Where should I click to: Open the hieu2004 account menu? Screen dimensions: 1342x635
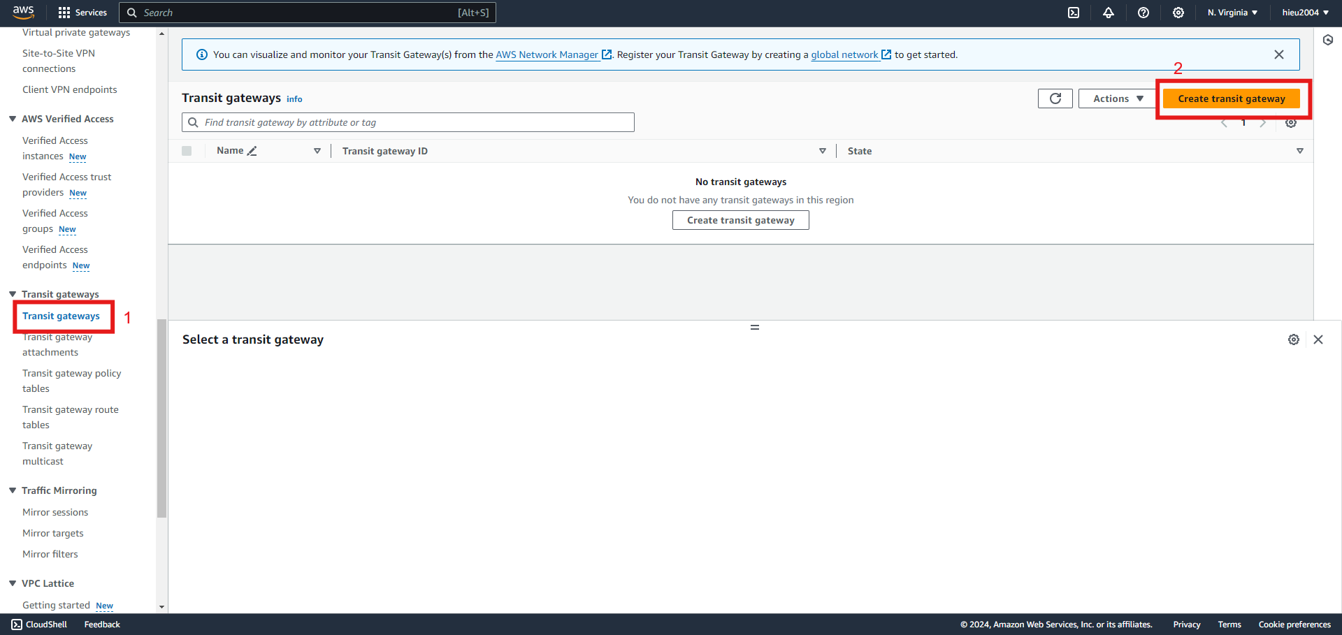click(x=1305, y=13)
